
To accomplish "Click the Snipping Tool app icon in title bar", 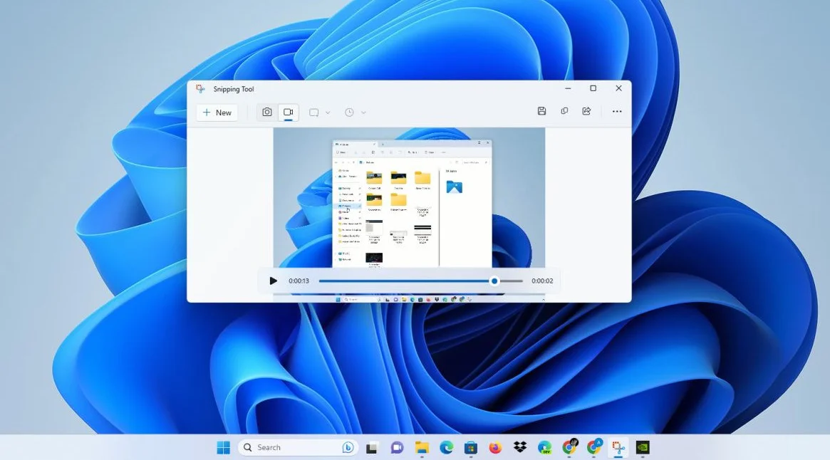I will coord(201,89).
